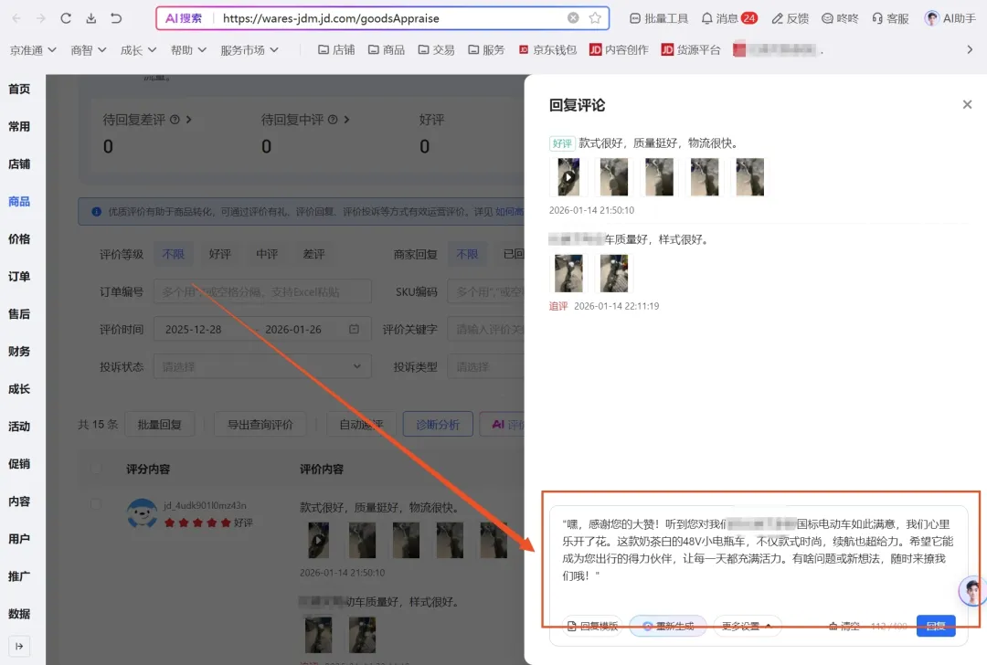The image size is (987, 665).
Task: Play the video thumbnail in the review panel
Action: [568, 177]
